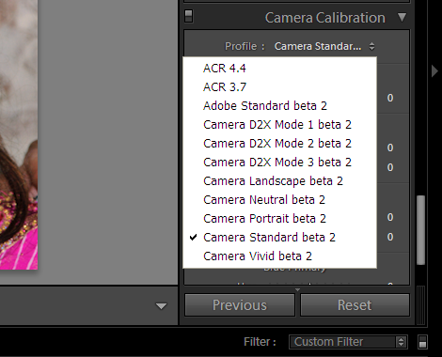Screen dimensions: 442x357
Task: Click the right panel vertical scrollbar thumb
Action: click(420, 230)
